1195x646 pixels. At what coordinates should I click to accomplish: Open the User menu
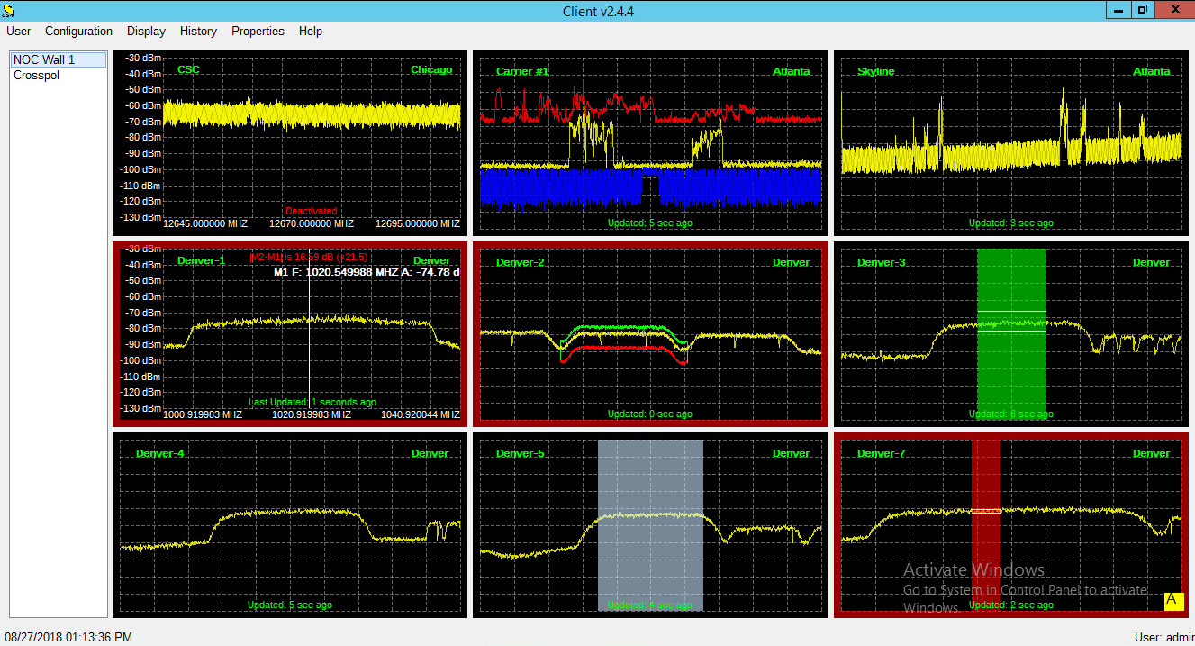click(18, 31)
